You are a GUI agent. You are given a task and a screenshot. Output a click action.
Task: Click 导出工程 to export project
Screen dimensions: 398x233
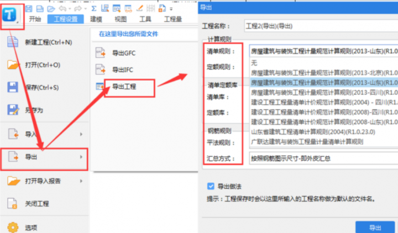point(124,87)
